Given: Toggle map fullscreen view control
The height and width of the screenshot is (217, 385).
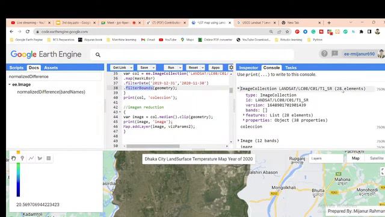Looking at the screenshot, I should click(x=383, y=171).
